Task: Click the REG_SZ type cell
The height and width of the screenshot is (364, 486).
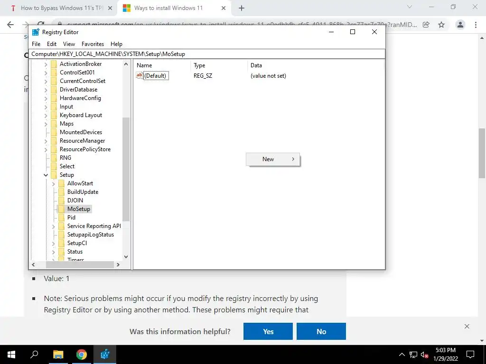Action: click(x=203, y=76)
